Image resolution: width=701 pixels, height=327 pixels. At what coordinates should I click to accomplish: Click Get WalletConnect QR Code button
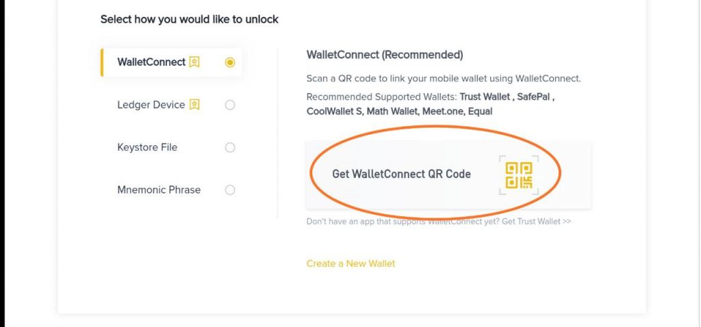pos(449,174)
